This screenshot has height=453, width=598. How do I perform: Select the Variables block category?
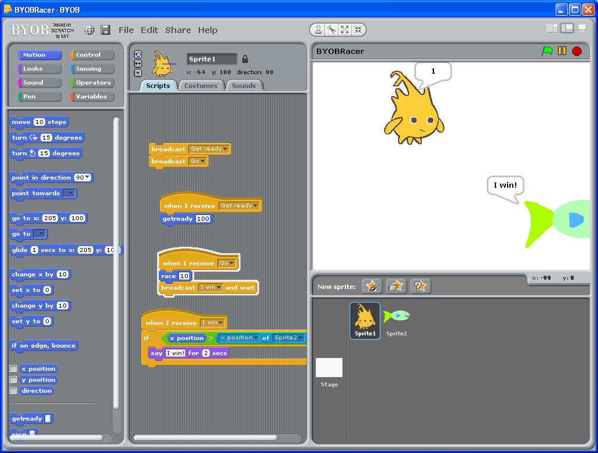point(92,97)
